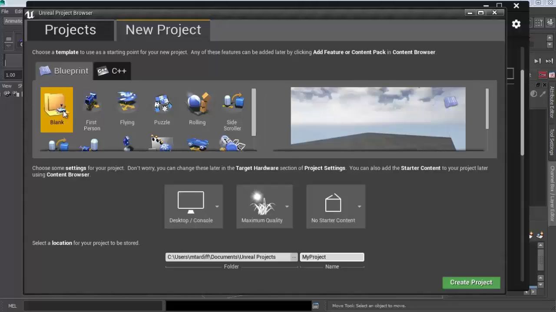Click Maya's go to end playback button
Screen dimensions: 556x312
(549, 61)
